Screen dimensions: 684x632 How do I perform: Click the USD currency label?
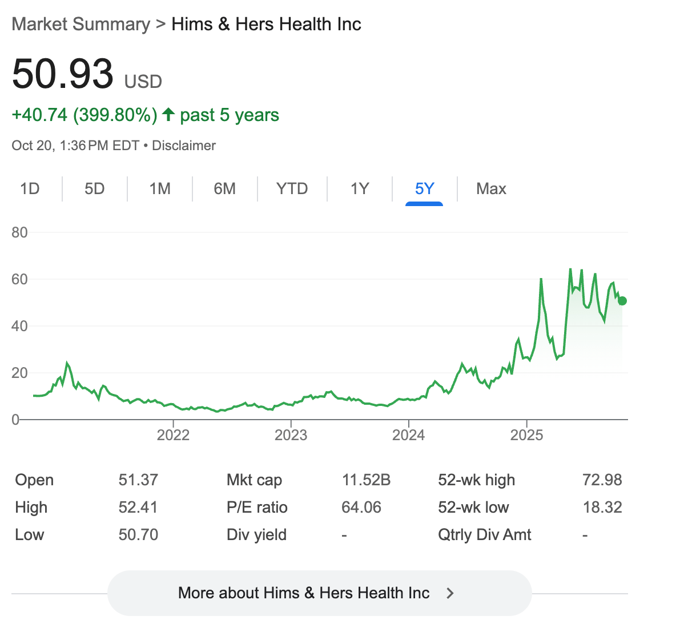[143, 82]
